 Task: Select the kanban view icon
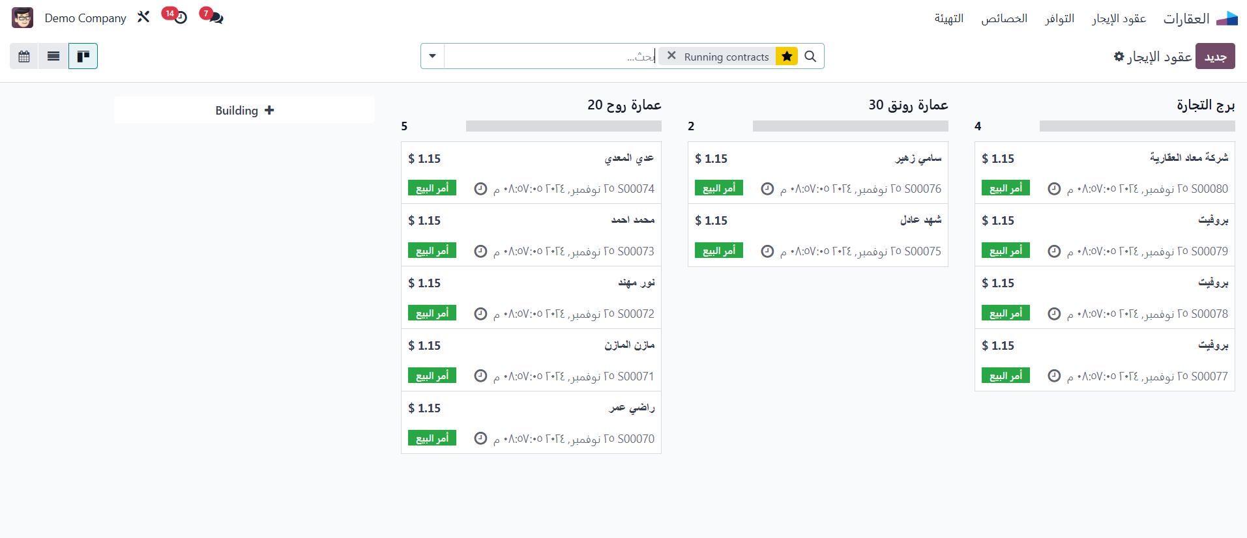point(83,57)
